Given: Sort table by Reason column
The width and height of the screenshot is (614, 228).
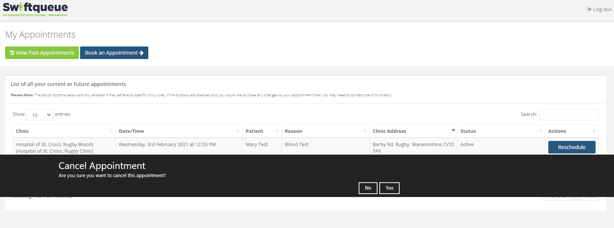Looking at the screenshot, I should click(325, 131).
